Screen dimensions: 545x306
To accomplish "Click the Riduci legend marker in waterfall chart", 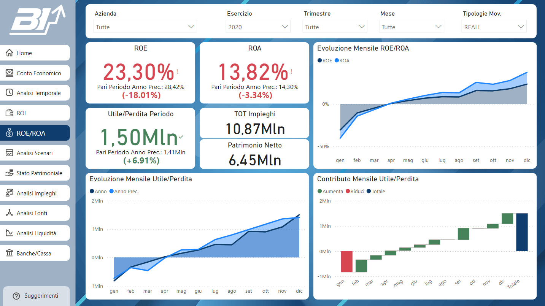I will point(348,191).
